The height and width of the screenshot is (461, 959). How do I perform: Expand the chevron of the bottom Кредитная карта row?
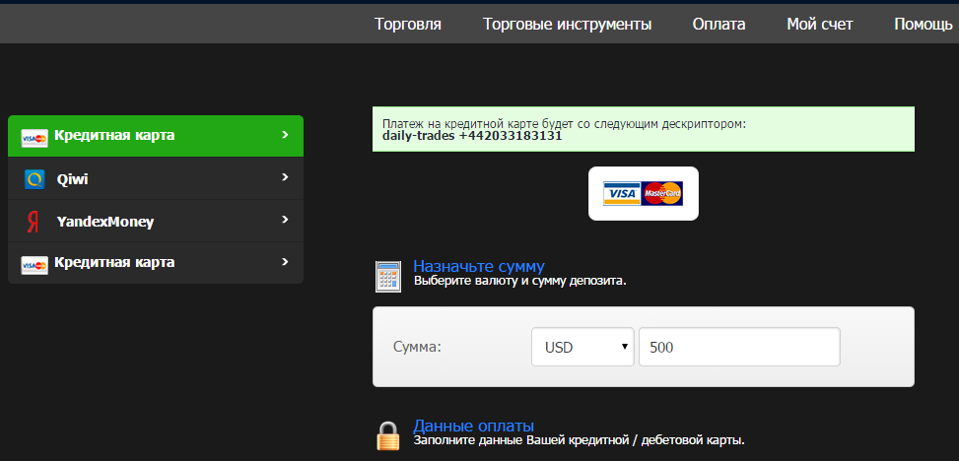click(284, 262)
